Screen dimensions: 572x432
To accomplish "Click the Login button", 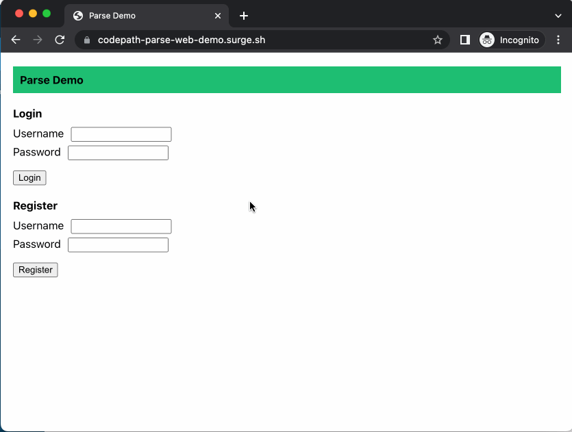I will (29, 178).
